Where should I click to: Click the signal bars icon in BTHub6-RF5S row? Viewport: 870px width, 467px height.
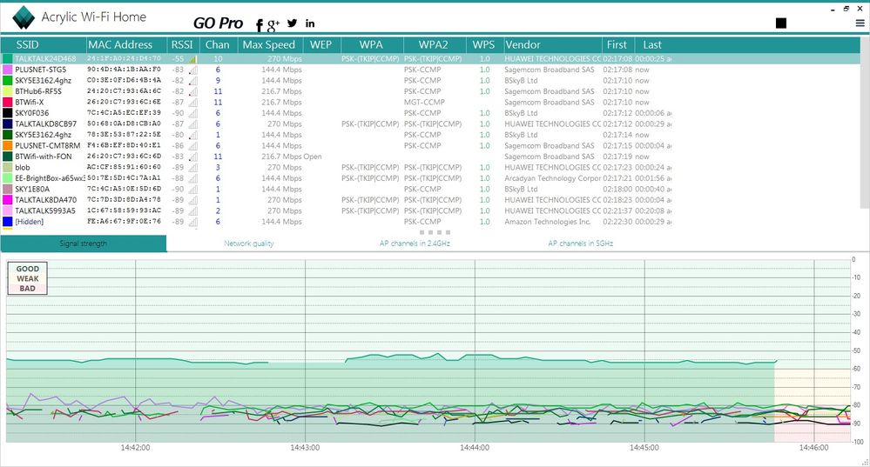coord(193,91)
